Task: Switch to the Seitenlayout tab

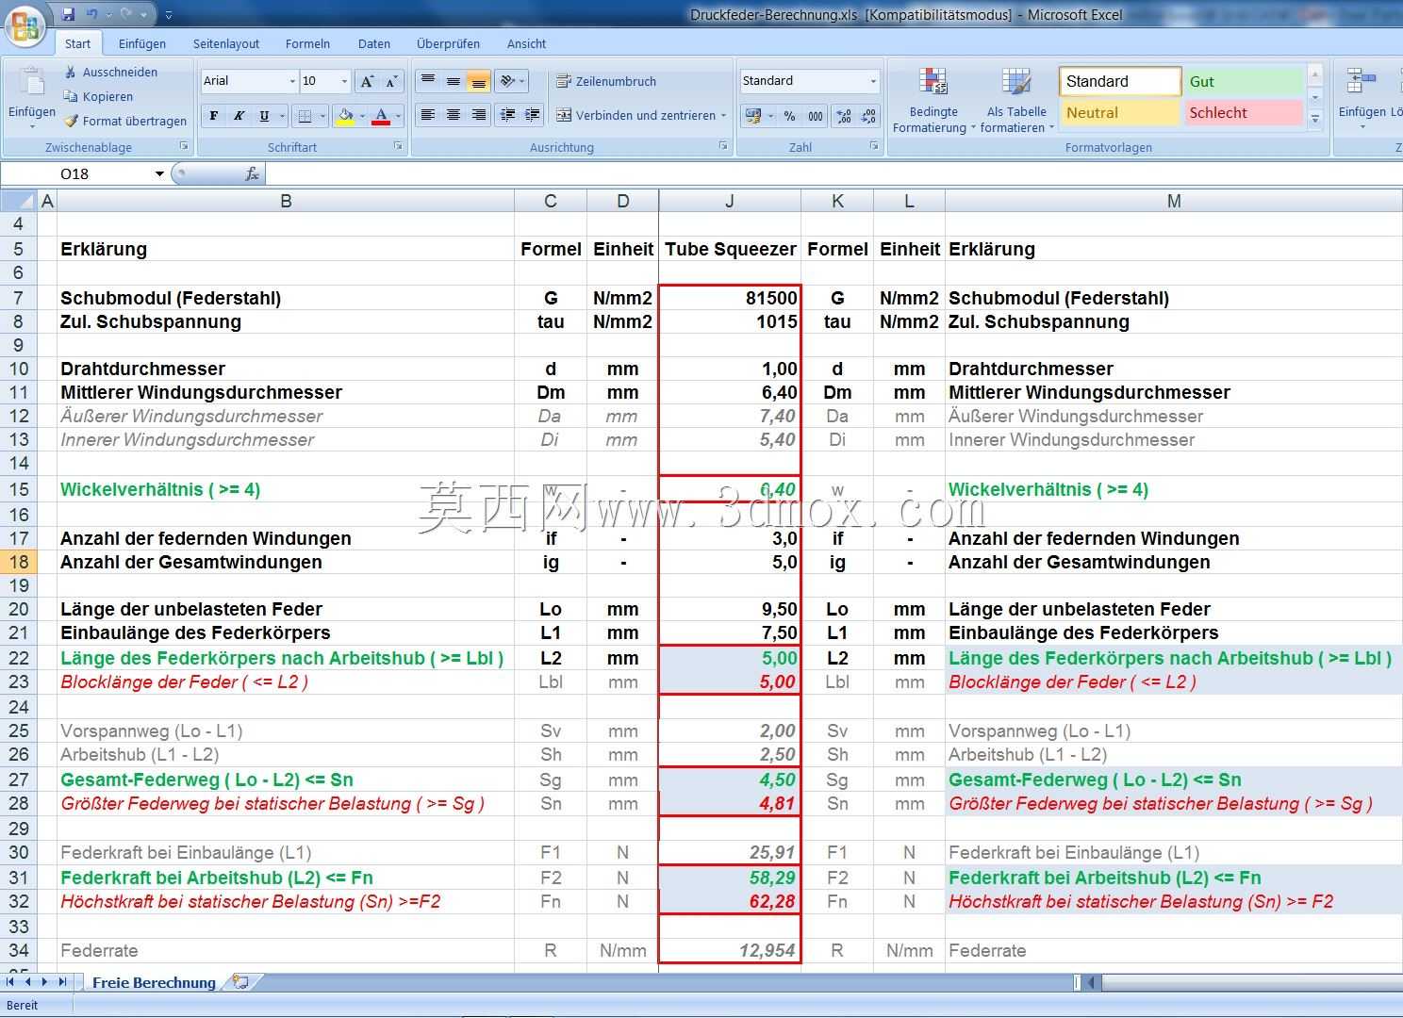Action: [226, 43]
